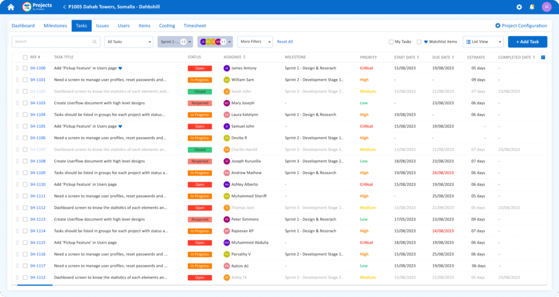This screenshot has height=297, width=559.
Task: Click the drag handle for task SH-1100
Action: coord(17,68)
